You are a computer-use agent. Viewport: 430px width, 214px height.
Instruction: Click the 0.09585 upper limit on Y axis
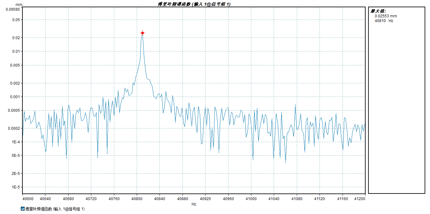click(x=13, y=9)
